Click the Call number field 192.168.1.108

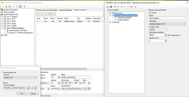point(67,83)
